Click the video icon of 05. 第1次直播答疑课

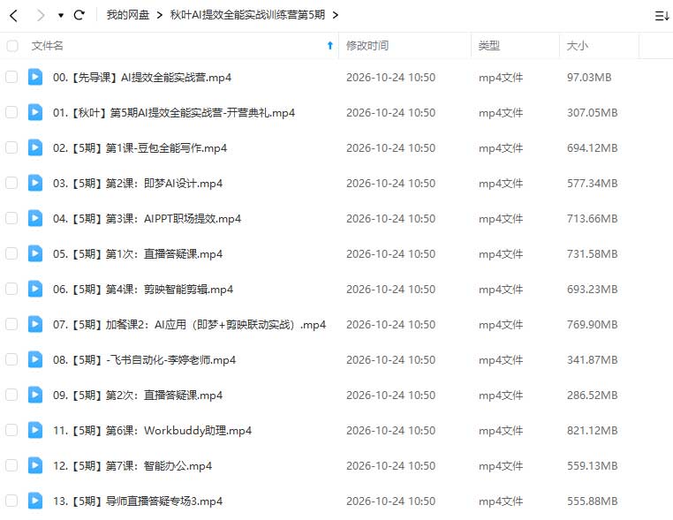coord(35,253)
